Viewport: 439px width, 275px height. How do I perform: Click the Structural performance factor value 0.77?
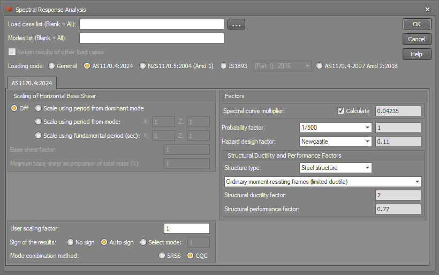tap(398, 209)
